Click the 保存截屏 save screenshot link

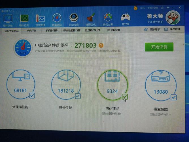tap(175, 29)
